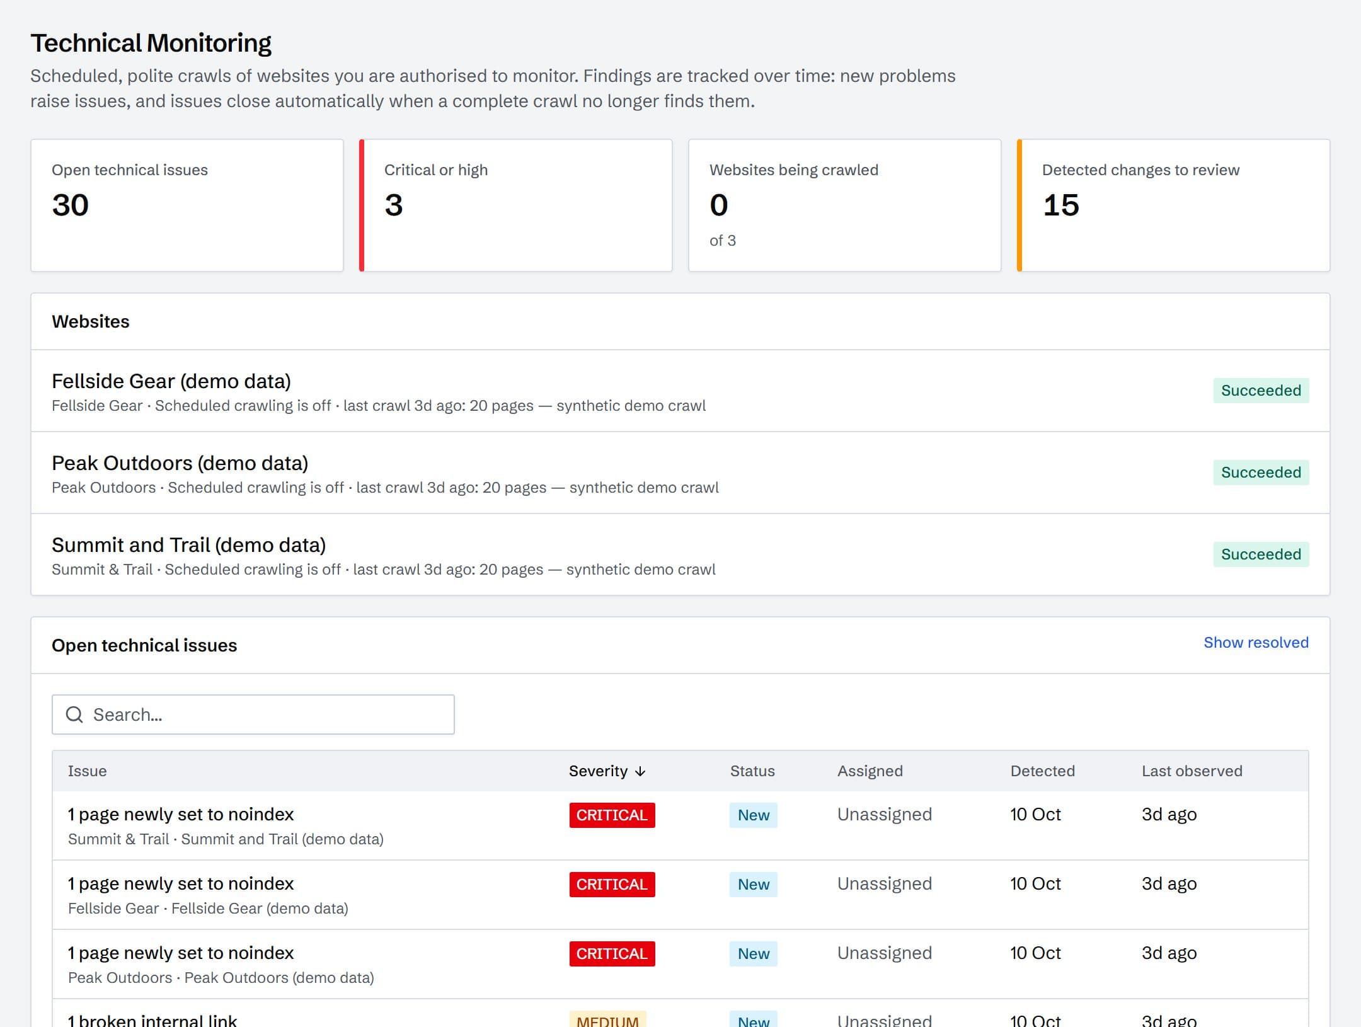Screen dimensions: 1361x1027
Task: Open the Fellside Gear (demo data) website
Action: click(x=680, y=391)
